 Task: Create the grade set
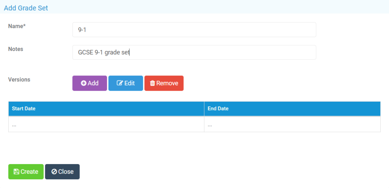click(x=26, y=172)
